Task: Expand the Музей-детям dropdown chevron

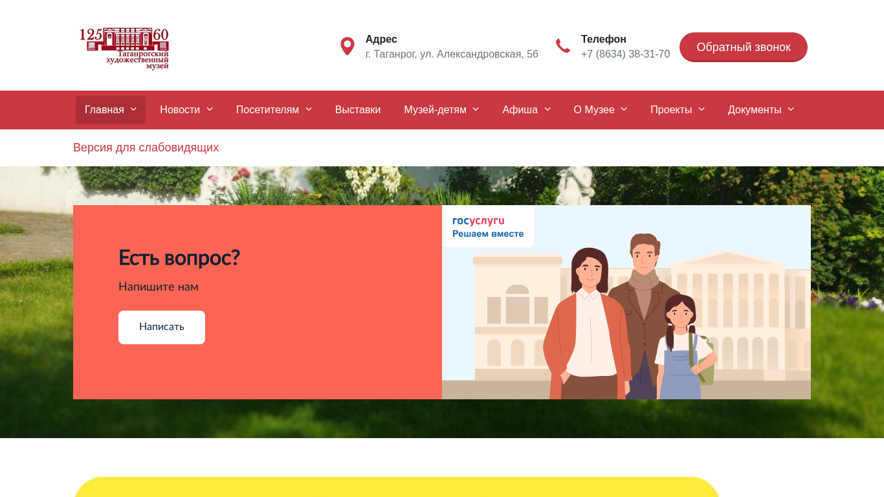Action: (476, 109)
